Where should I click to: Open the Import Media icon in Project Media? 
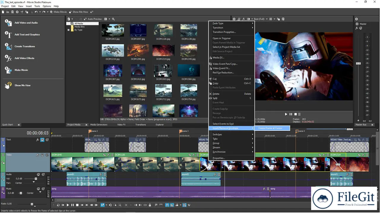click(69, 19)
